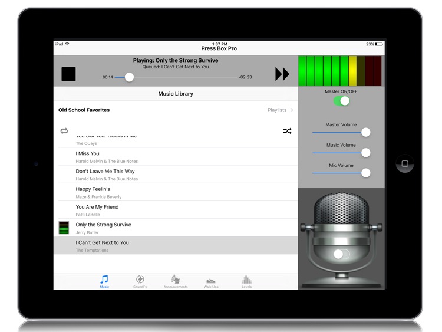442x332 pixels.
Task: Click the playback position scrubber knob
Action: (129, 77)
